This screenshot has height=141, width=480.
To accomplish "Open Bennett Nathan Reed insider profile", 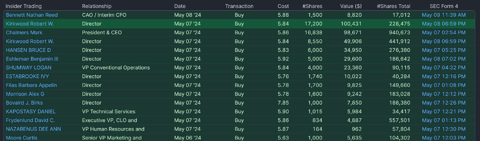I will (32, 15).
